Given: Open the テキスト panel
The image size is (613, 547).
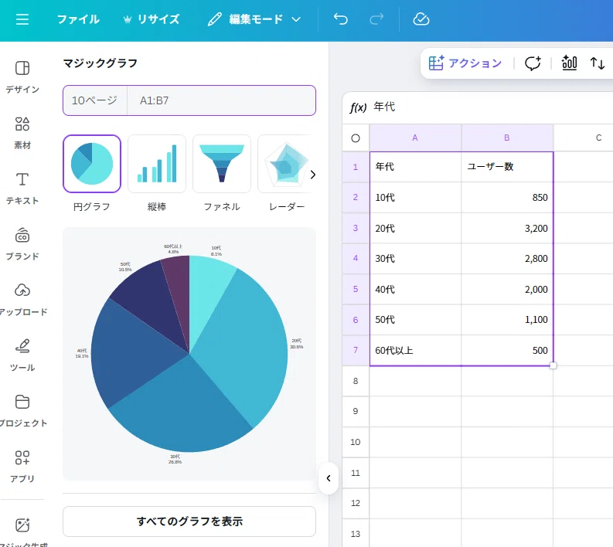Looking at the screenshot, I should pyautogui.click(x=22, y=189).
